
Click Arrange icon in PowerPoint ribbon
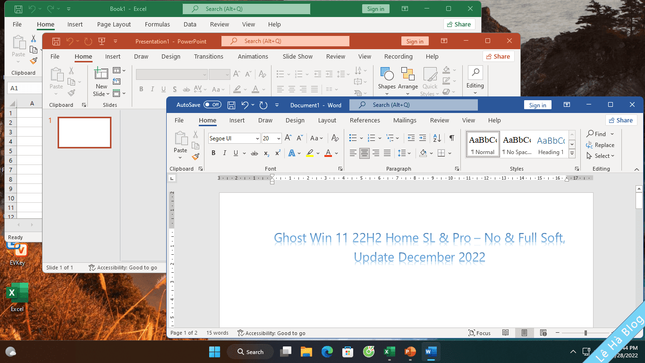click(x=407, y=74)
